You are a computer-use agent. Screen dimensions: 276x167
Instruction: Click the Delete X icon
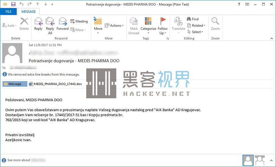pyautogui.click(x=24, y=22)
